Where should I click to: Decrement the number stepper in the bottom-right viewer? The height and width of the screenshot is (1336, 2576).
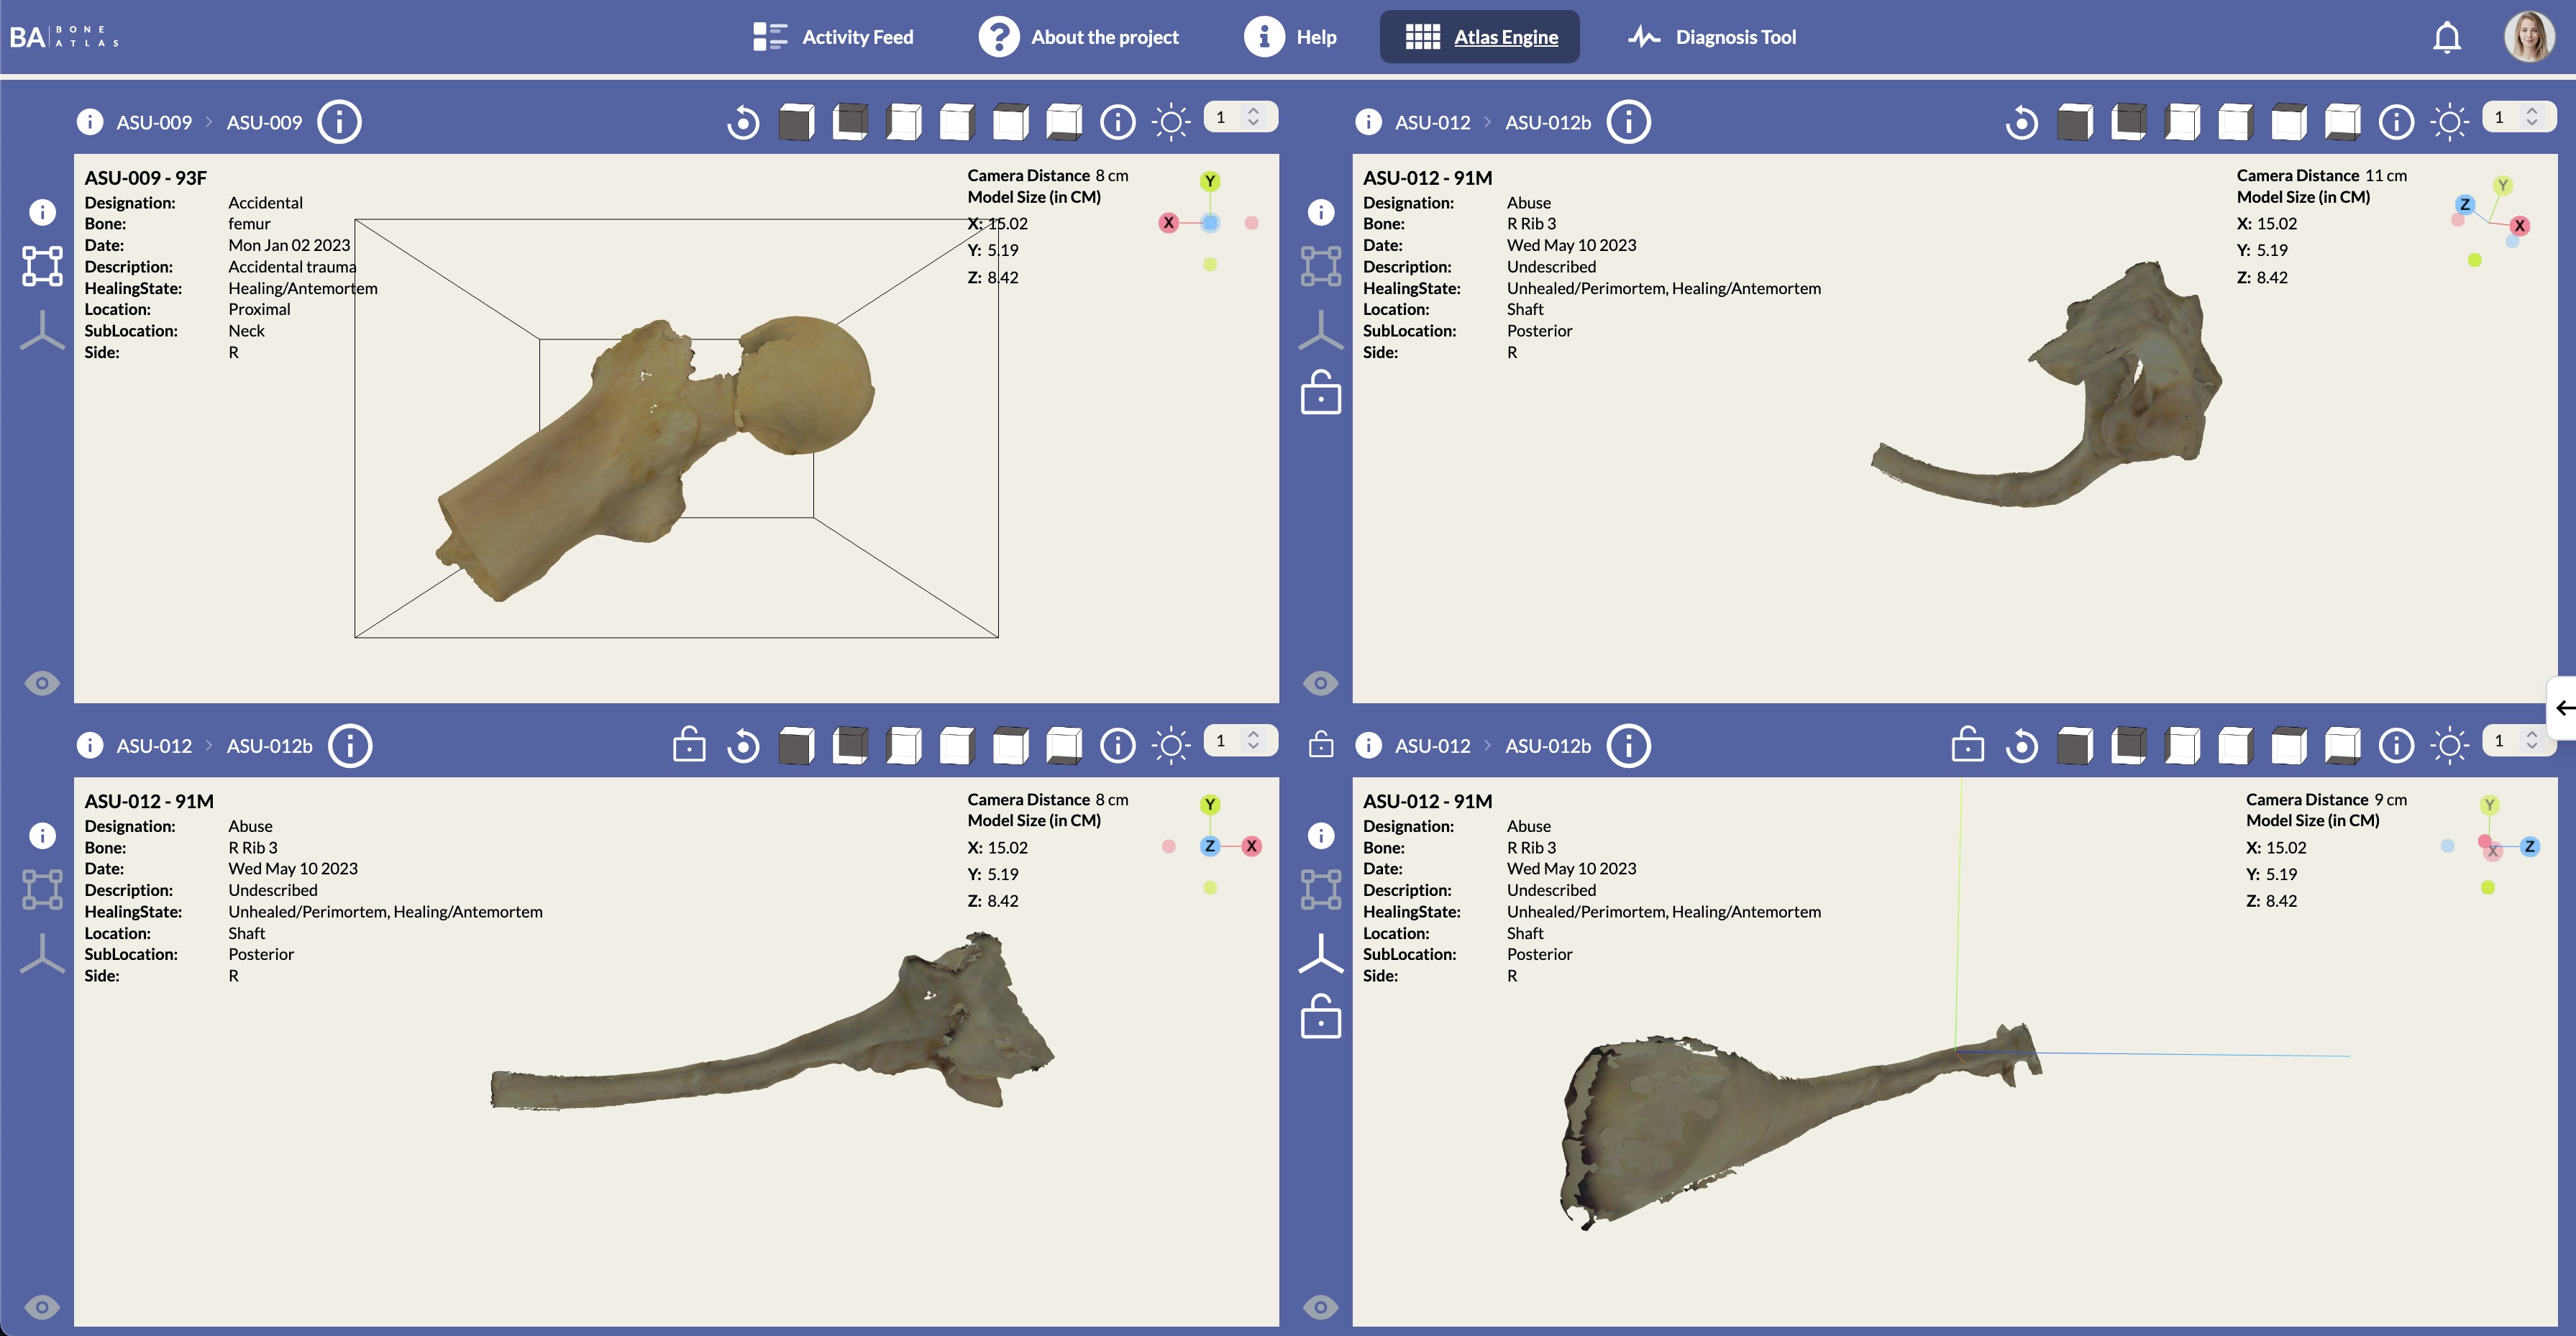(2531, 747)
